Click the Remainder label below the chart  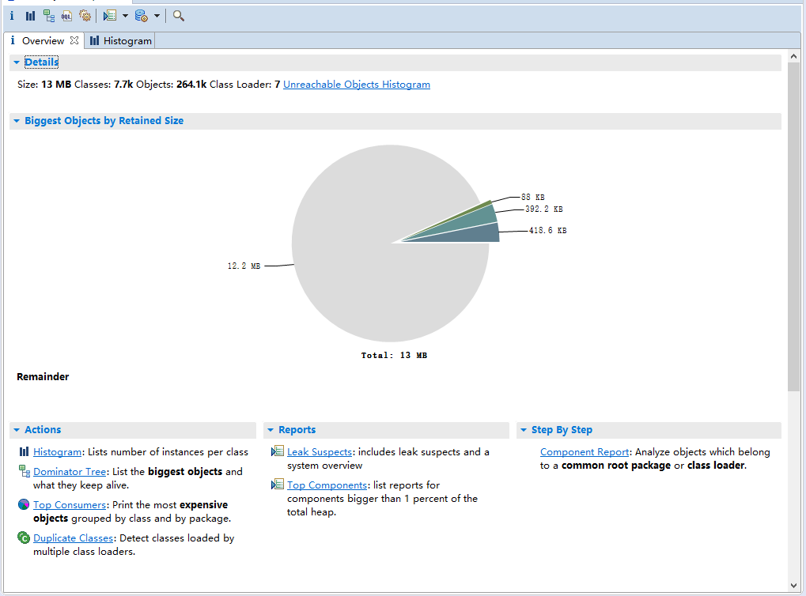(43, 376)
